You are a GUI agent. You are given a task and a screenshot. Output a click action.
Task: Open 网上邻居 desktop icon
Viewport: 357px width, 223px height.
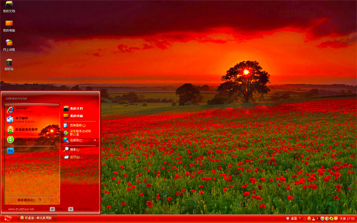pyautogui.click(x=9, y=45)
